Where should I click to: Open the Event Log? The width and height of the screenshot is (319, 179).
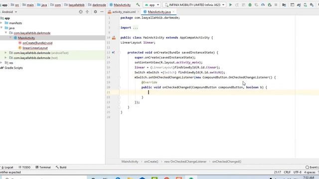click(x=312, y=167)
